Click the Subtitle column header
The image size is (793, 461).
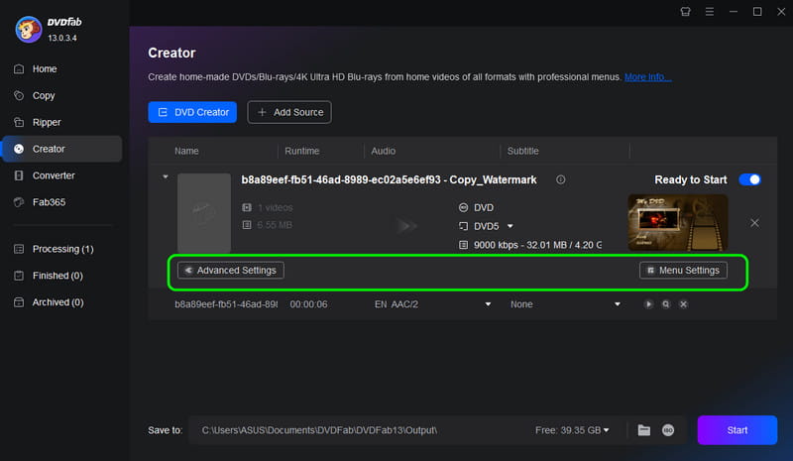523,151
